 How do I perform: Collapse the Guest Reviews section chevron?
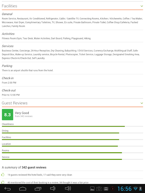142,103
